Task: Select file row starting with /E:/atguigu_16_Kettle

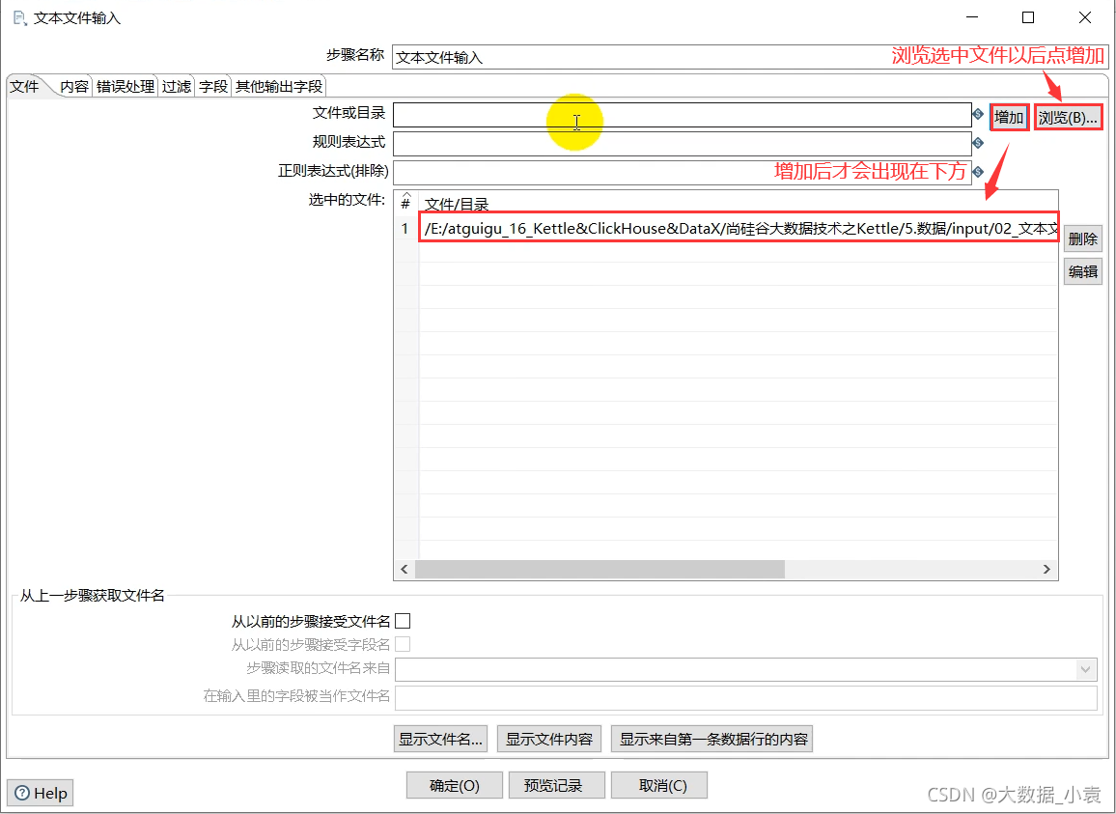Action: point(739,228)
